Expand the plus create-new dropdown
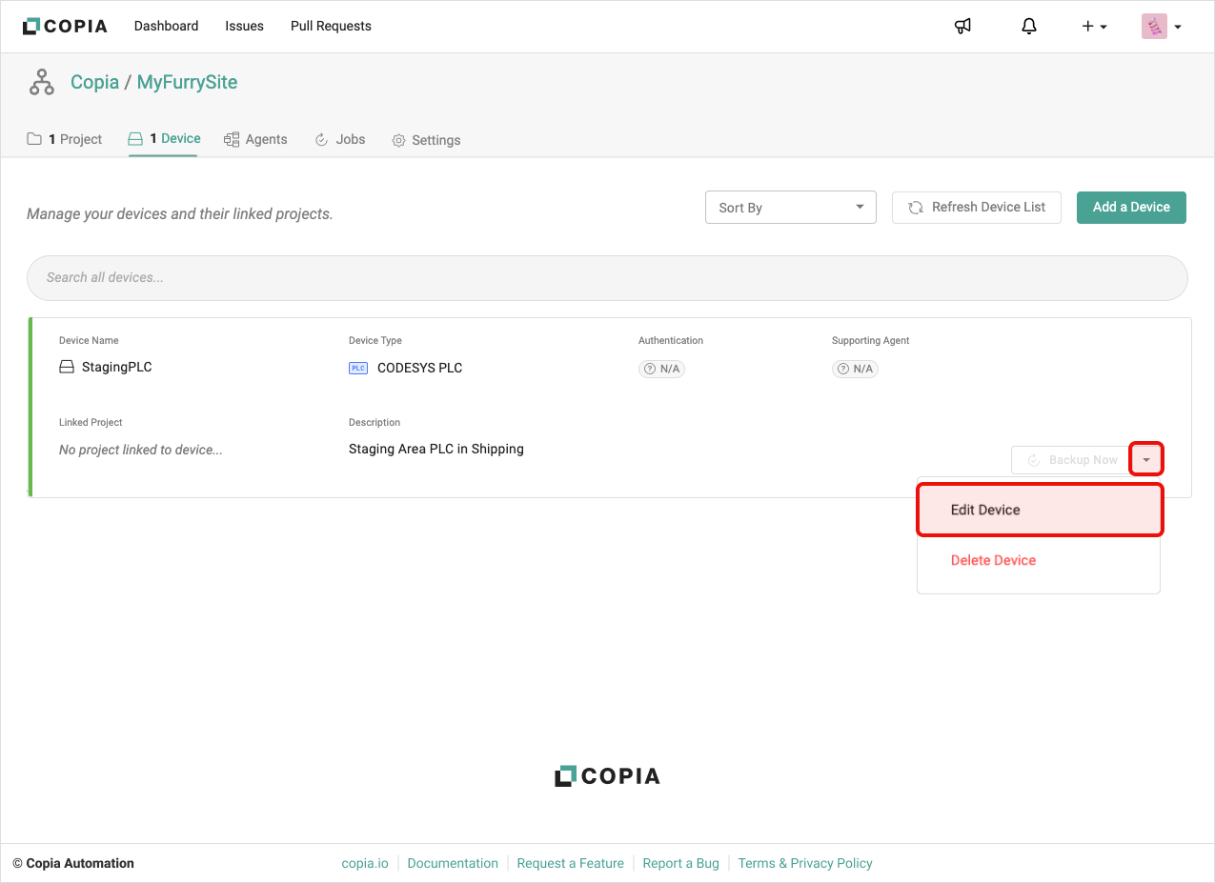This screenshot has width=1215, height=883. (x=1093, y=27)
